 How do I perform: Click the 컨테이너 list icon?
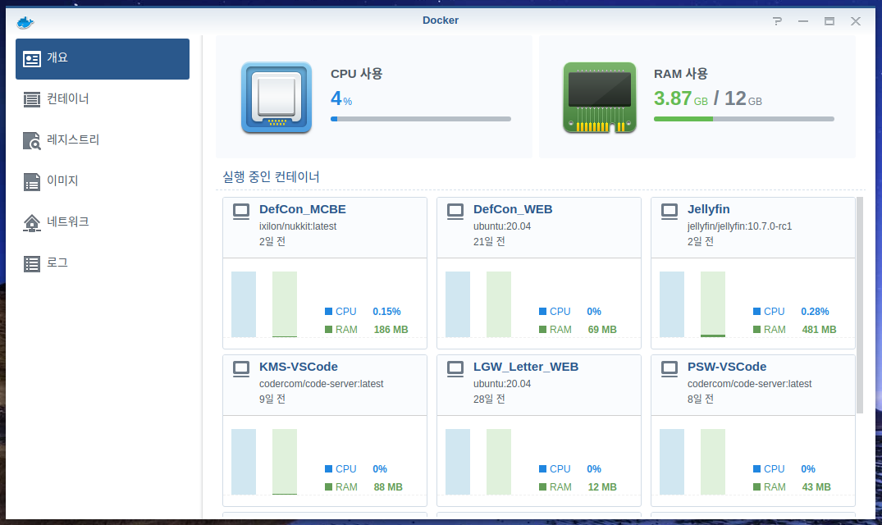(31, 99)
